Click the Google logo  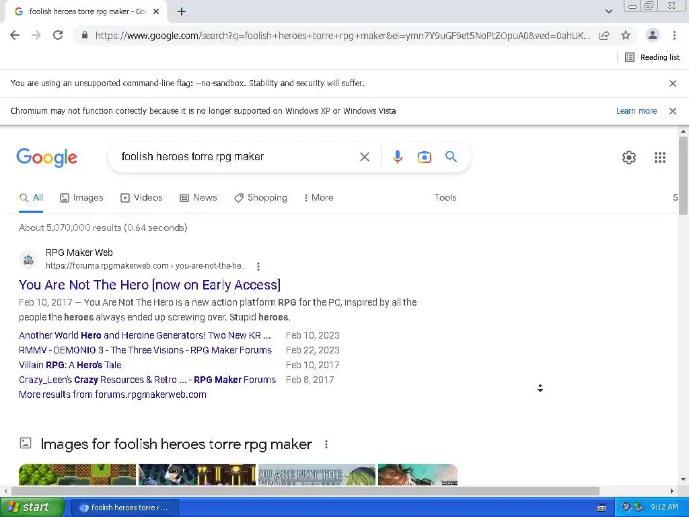[x=47, y=158]
